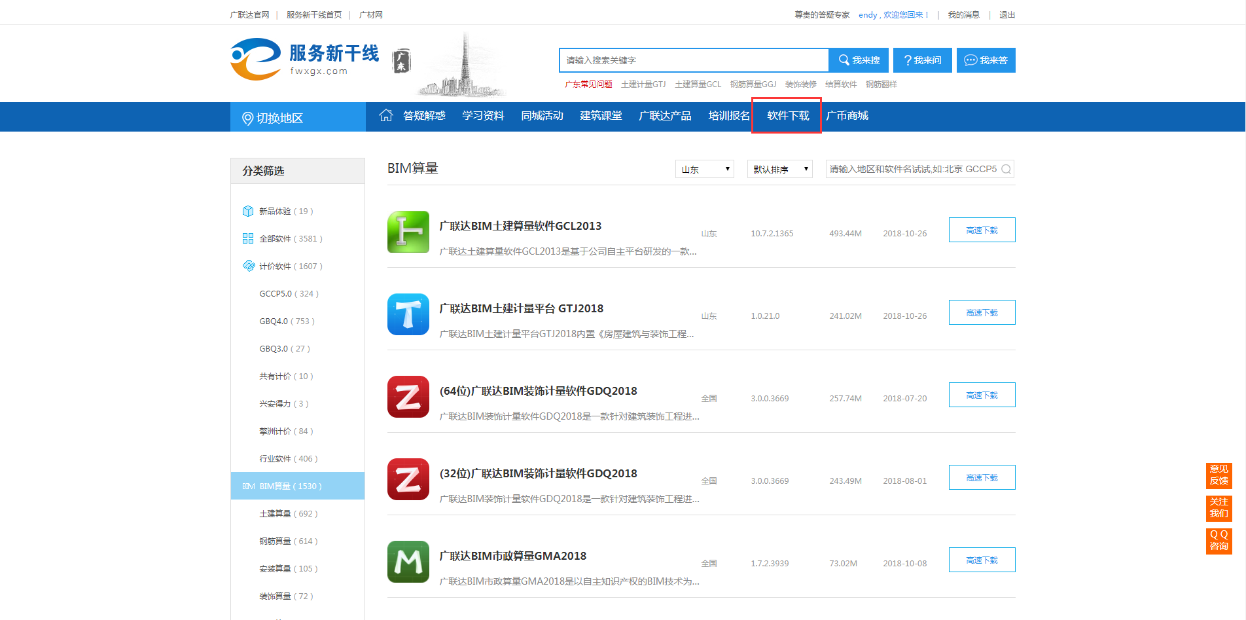Click the 广东 badge icon beside the logo
Screen dimensions: 1246x620
pyautogui.click(x=401, y=61)
